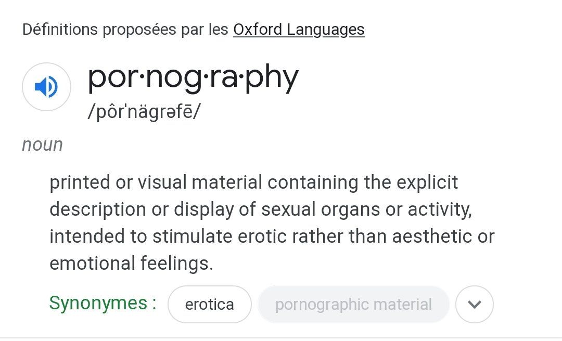The image size is (562, 341).
Task: Click the word "printed" starting the definition
Action: click(x=80, y=182)
